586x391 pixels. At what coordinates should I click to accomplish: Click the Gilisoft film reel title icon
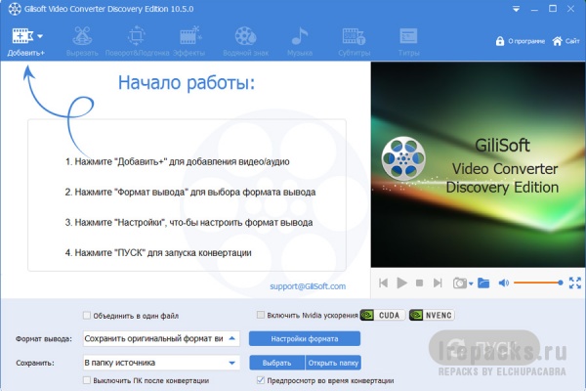[x=15, y=9]
